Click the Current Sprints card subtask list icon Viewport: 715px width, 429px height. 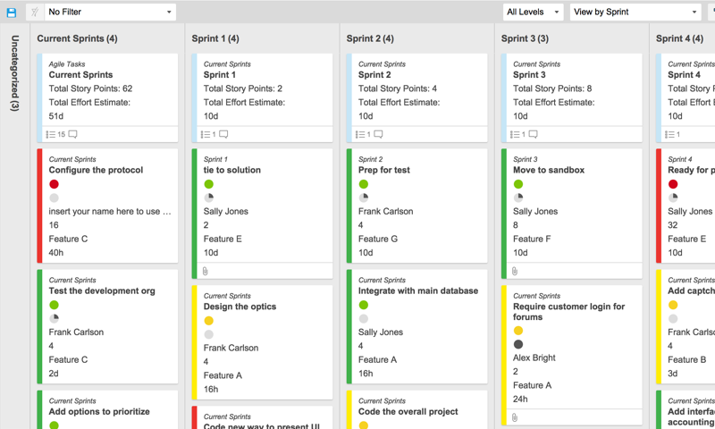(x=51, y=135)
